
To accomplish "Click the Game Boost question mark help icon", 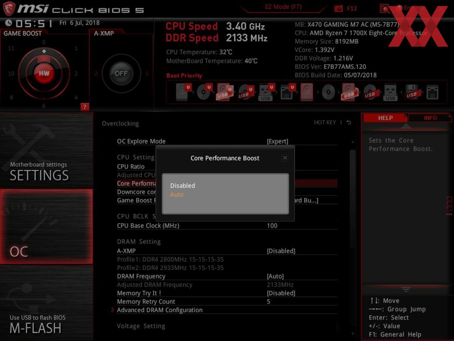I will pos(85,107).
